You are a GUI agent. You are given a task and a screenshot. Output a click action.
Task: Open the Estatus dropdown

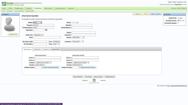[x=38, y=22]
